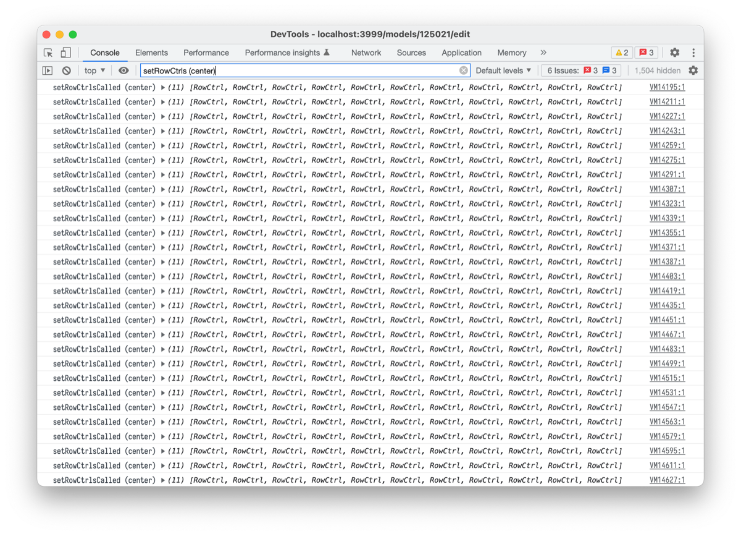Open the Application tab

click(x=461, y=53)
